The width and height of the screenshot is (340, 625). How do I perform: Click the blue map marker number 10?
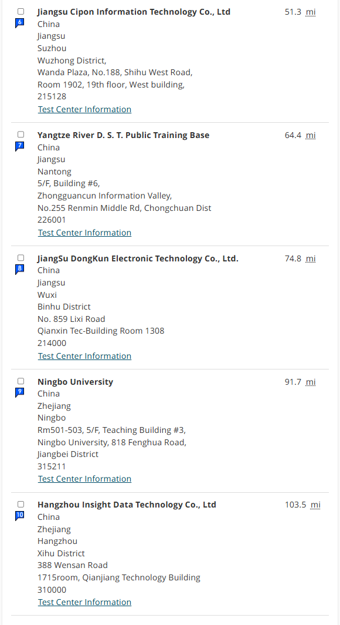point(20,516)
